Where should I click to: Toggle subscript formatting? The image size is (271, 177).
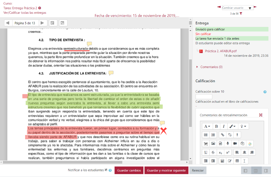(x=220, y=152)
